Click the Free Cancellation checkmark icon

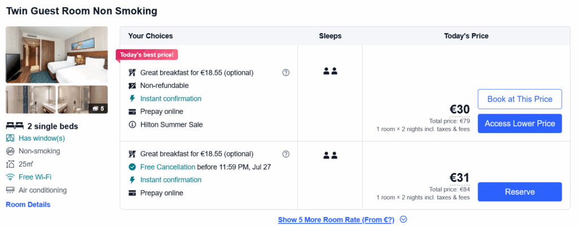(x=132, y=167)
